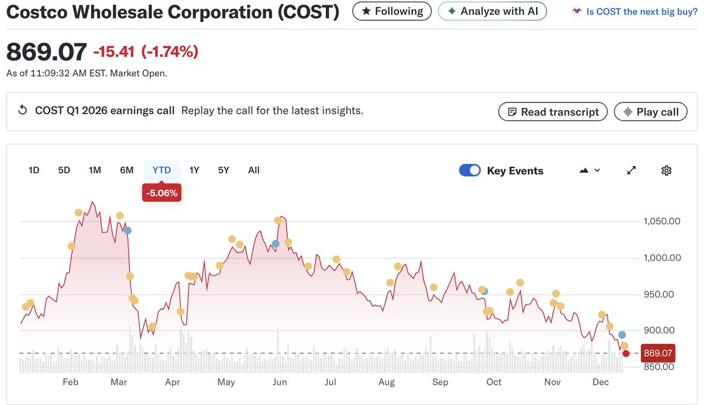Toggle off Key Events switch

[469, 170]
